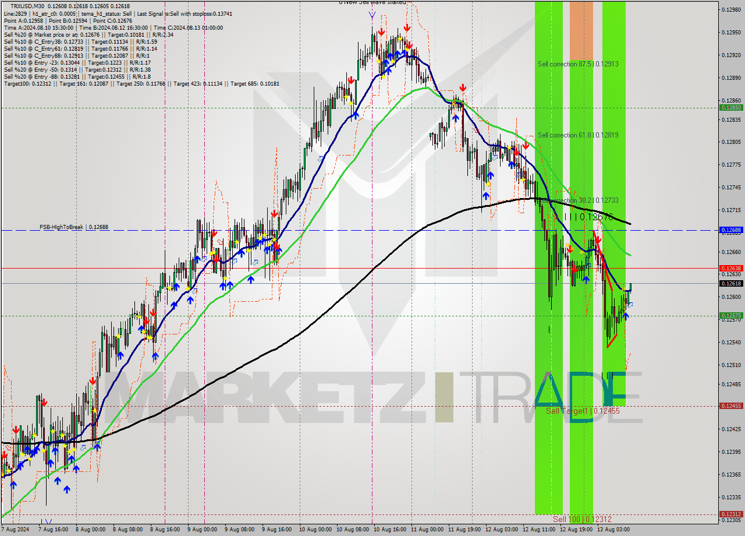Viewport: 745px width, 536px height.
Task: Select the green 0.12850 price tag
Action: [732, 108]
